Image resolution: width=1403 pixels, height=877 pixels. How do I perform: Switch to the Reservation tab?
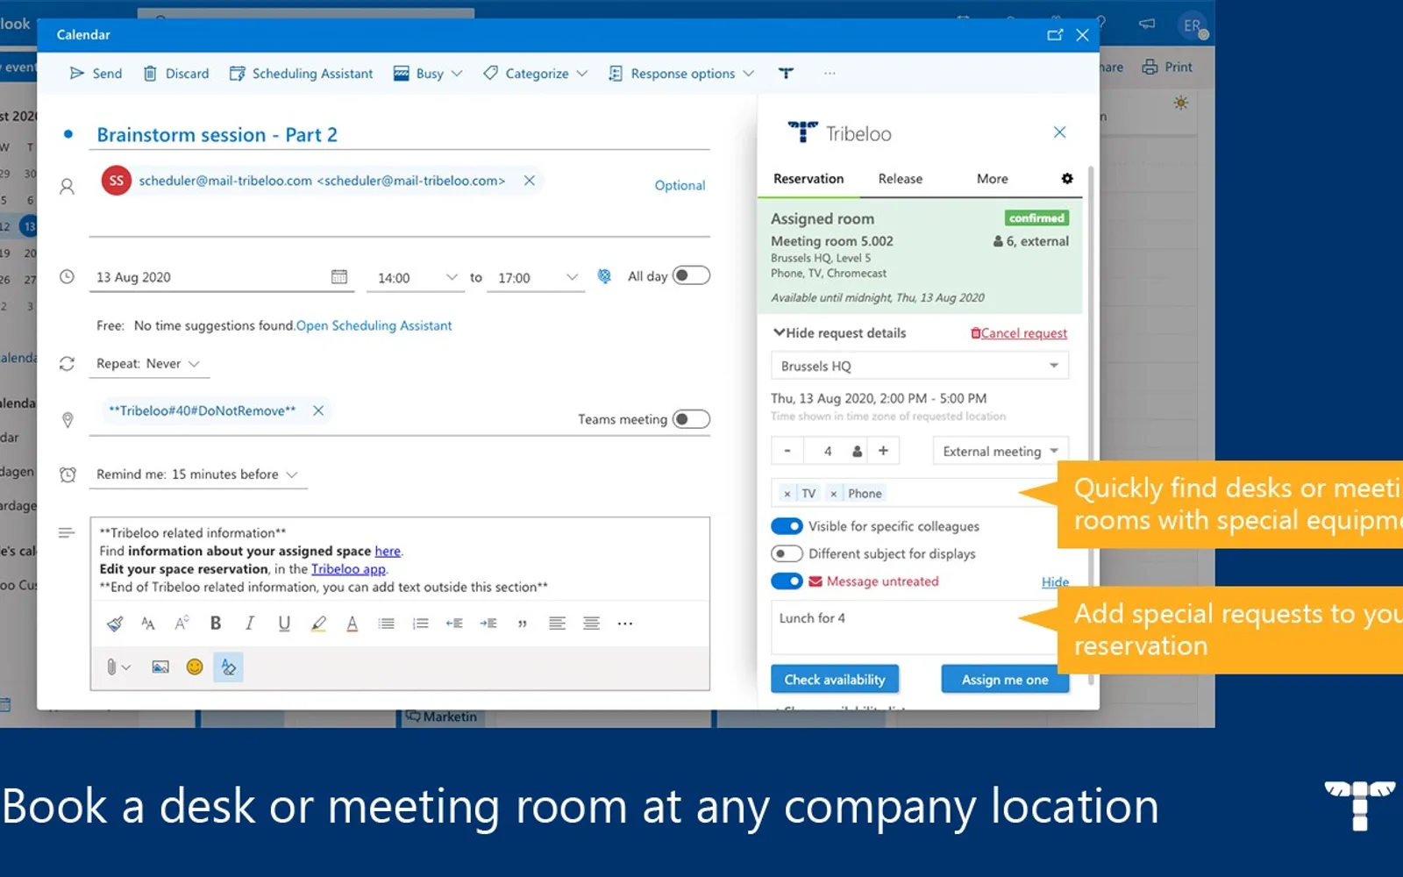click(808, 179)
